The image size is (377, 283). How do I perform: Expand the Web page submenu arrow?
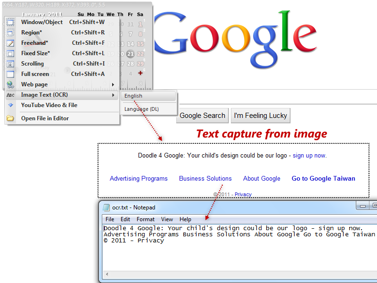pos(113,84)
